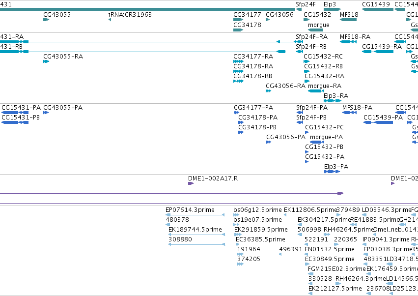Select transcript MFS18-RA

pos(355,37)
